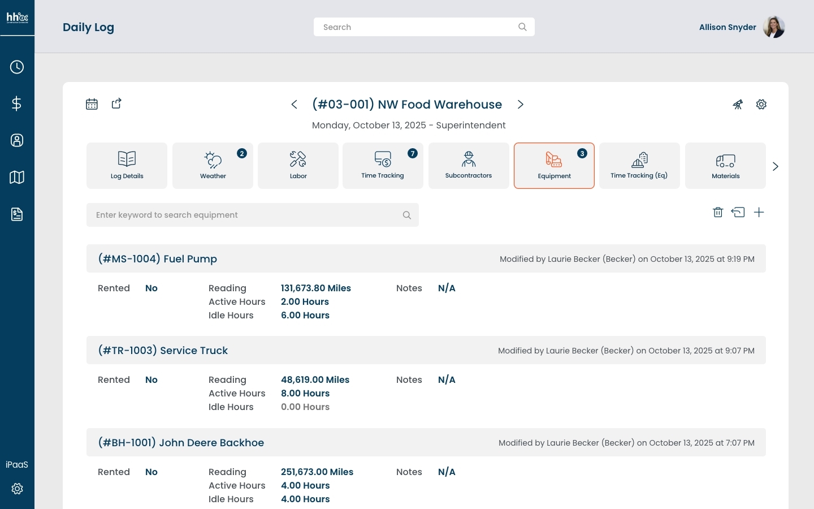Open the John Deere Backhoe entry
This screenshot has width=814, height=509.
[181, 443]
